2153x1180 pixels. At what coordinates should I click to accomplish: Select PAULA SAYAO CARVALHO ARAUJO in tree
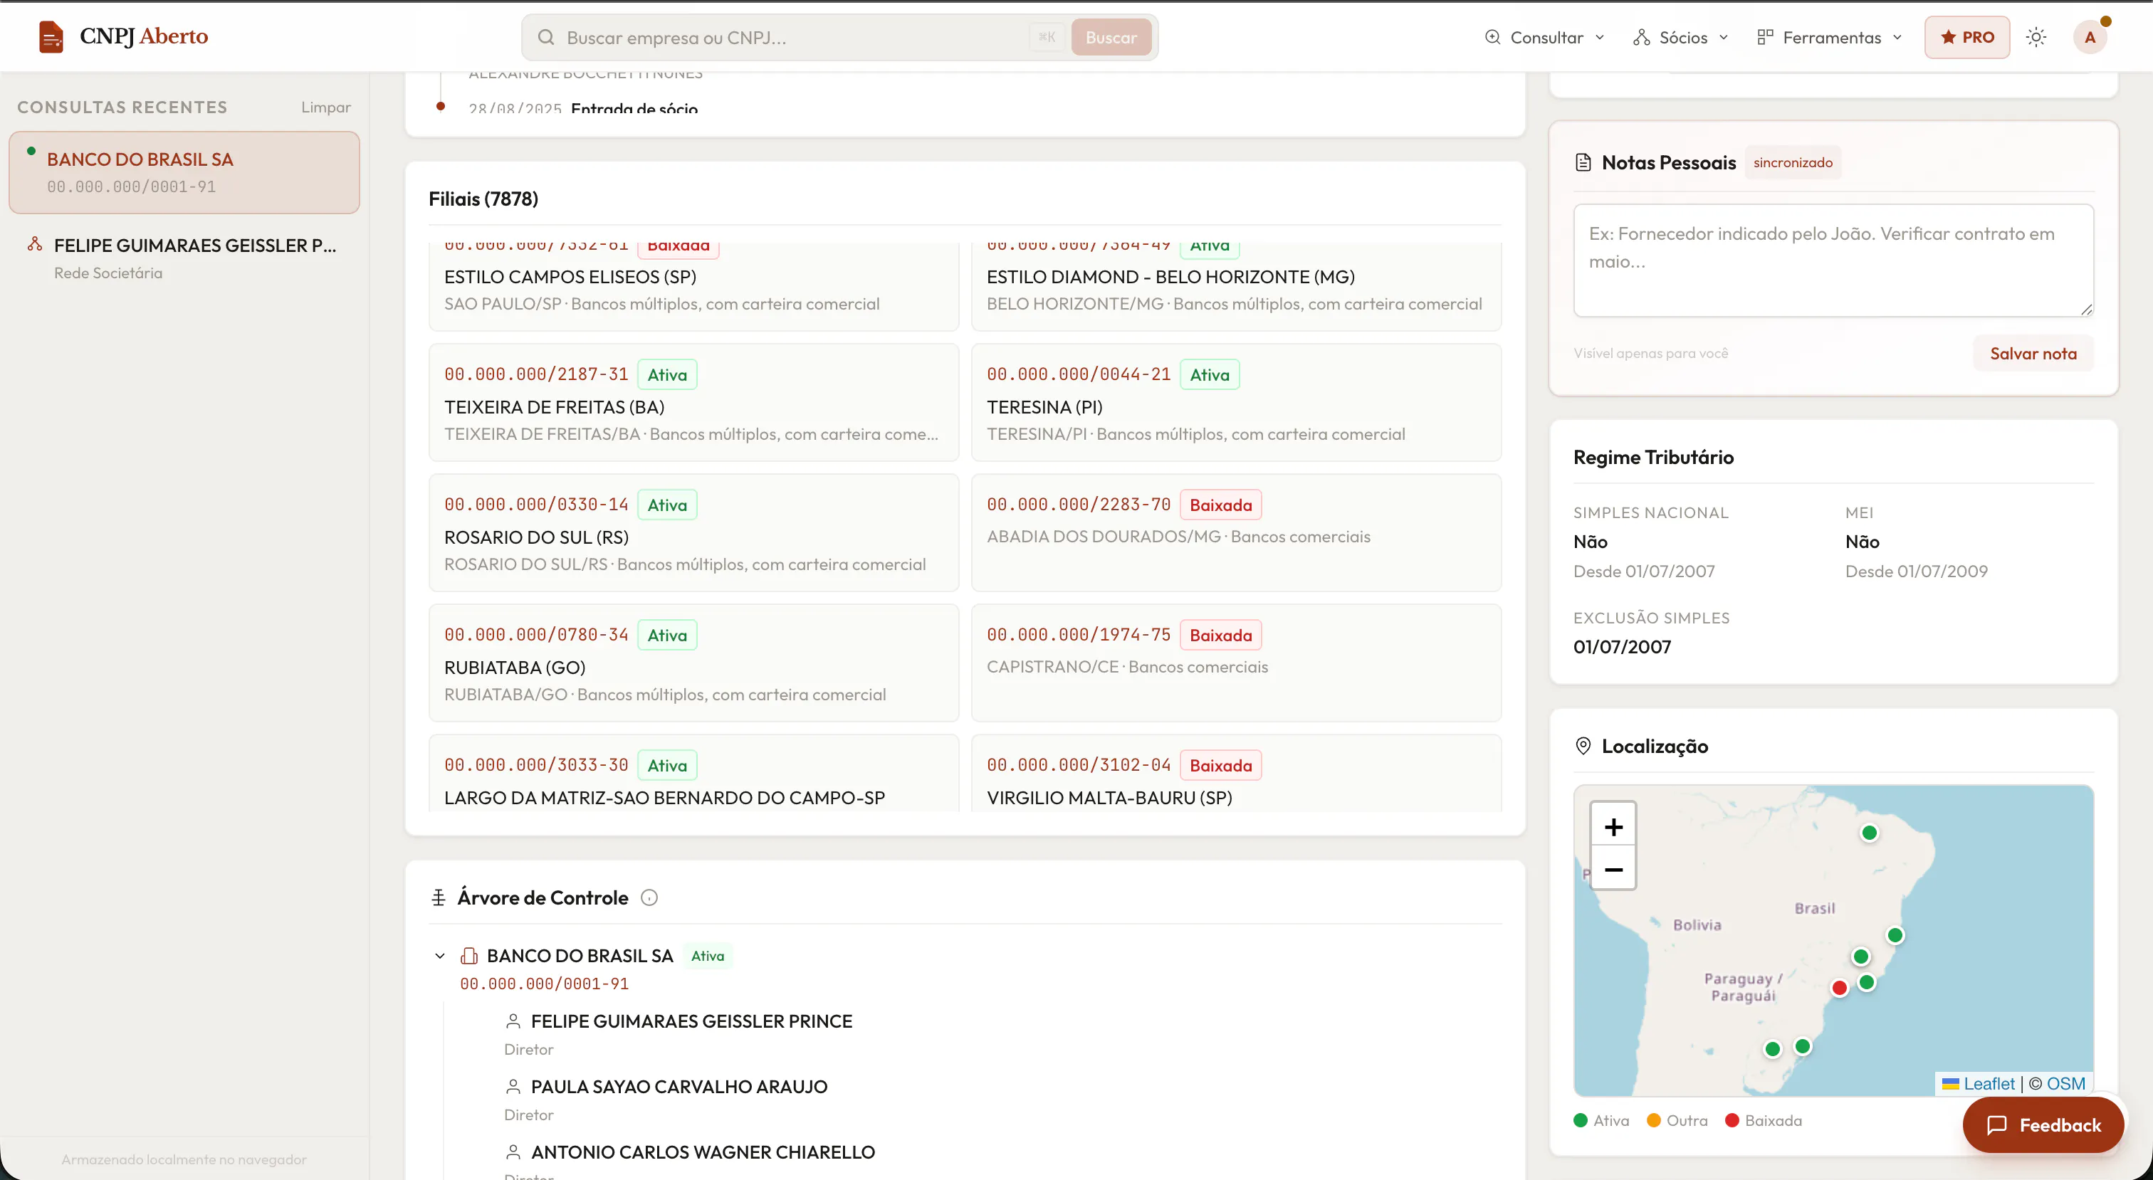click(679, 1086)
